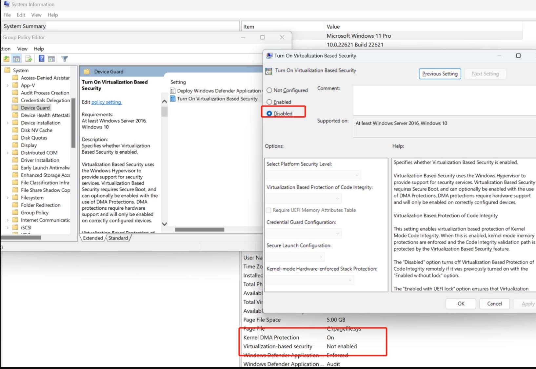Open the View menu in Group Policy Editor
Viewport: 536px width, 369px height.
pos(22,49)
